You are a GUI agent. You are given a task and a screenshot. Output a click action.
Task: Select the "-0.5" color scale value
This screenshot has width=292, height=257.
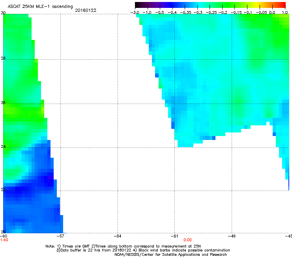click(159, 13)
